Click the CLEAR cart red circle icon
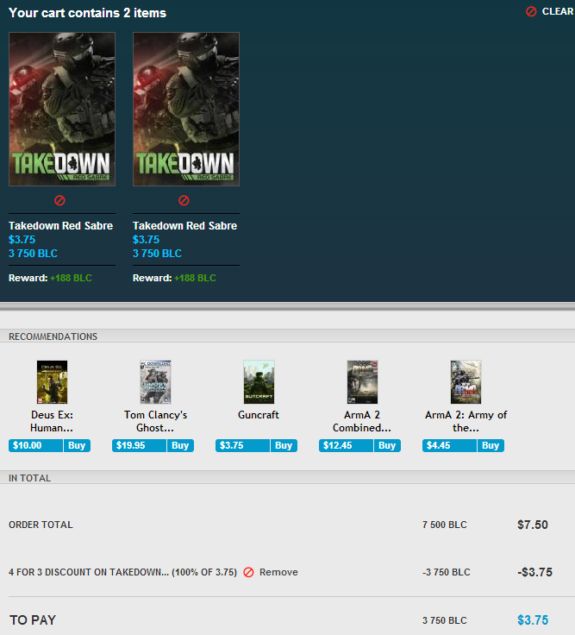Screen dimensions: 575x635 (531, 12)
